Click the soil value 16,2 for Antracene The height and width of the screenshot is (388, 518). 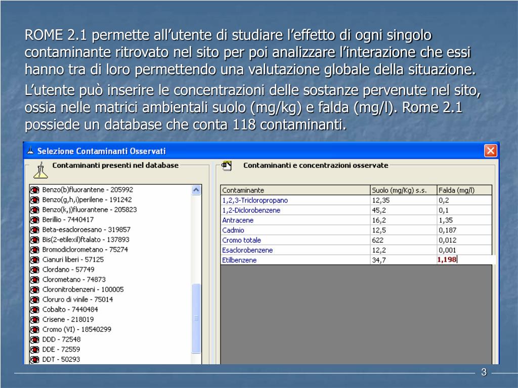[x=379, y=220]
